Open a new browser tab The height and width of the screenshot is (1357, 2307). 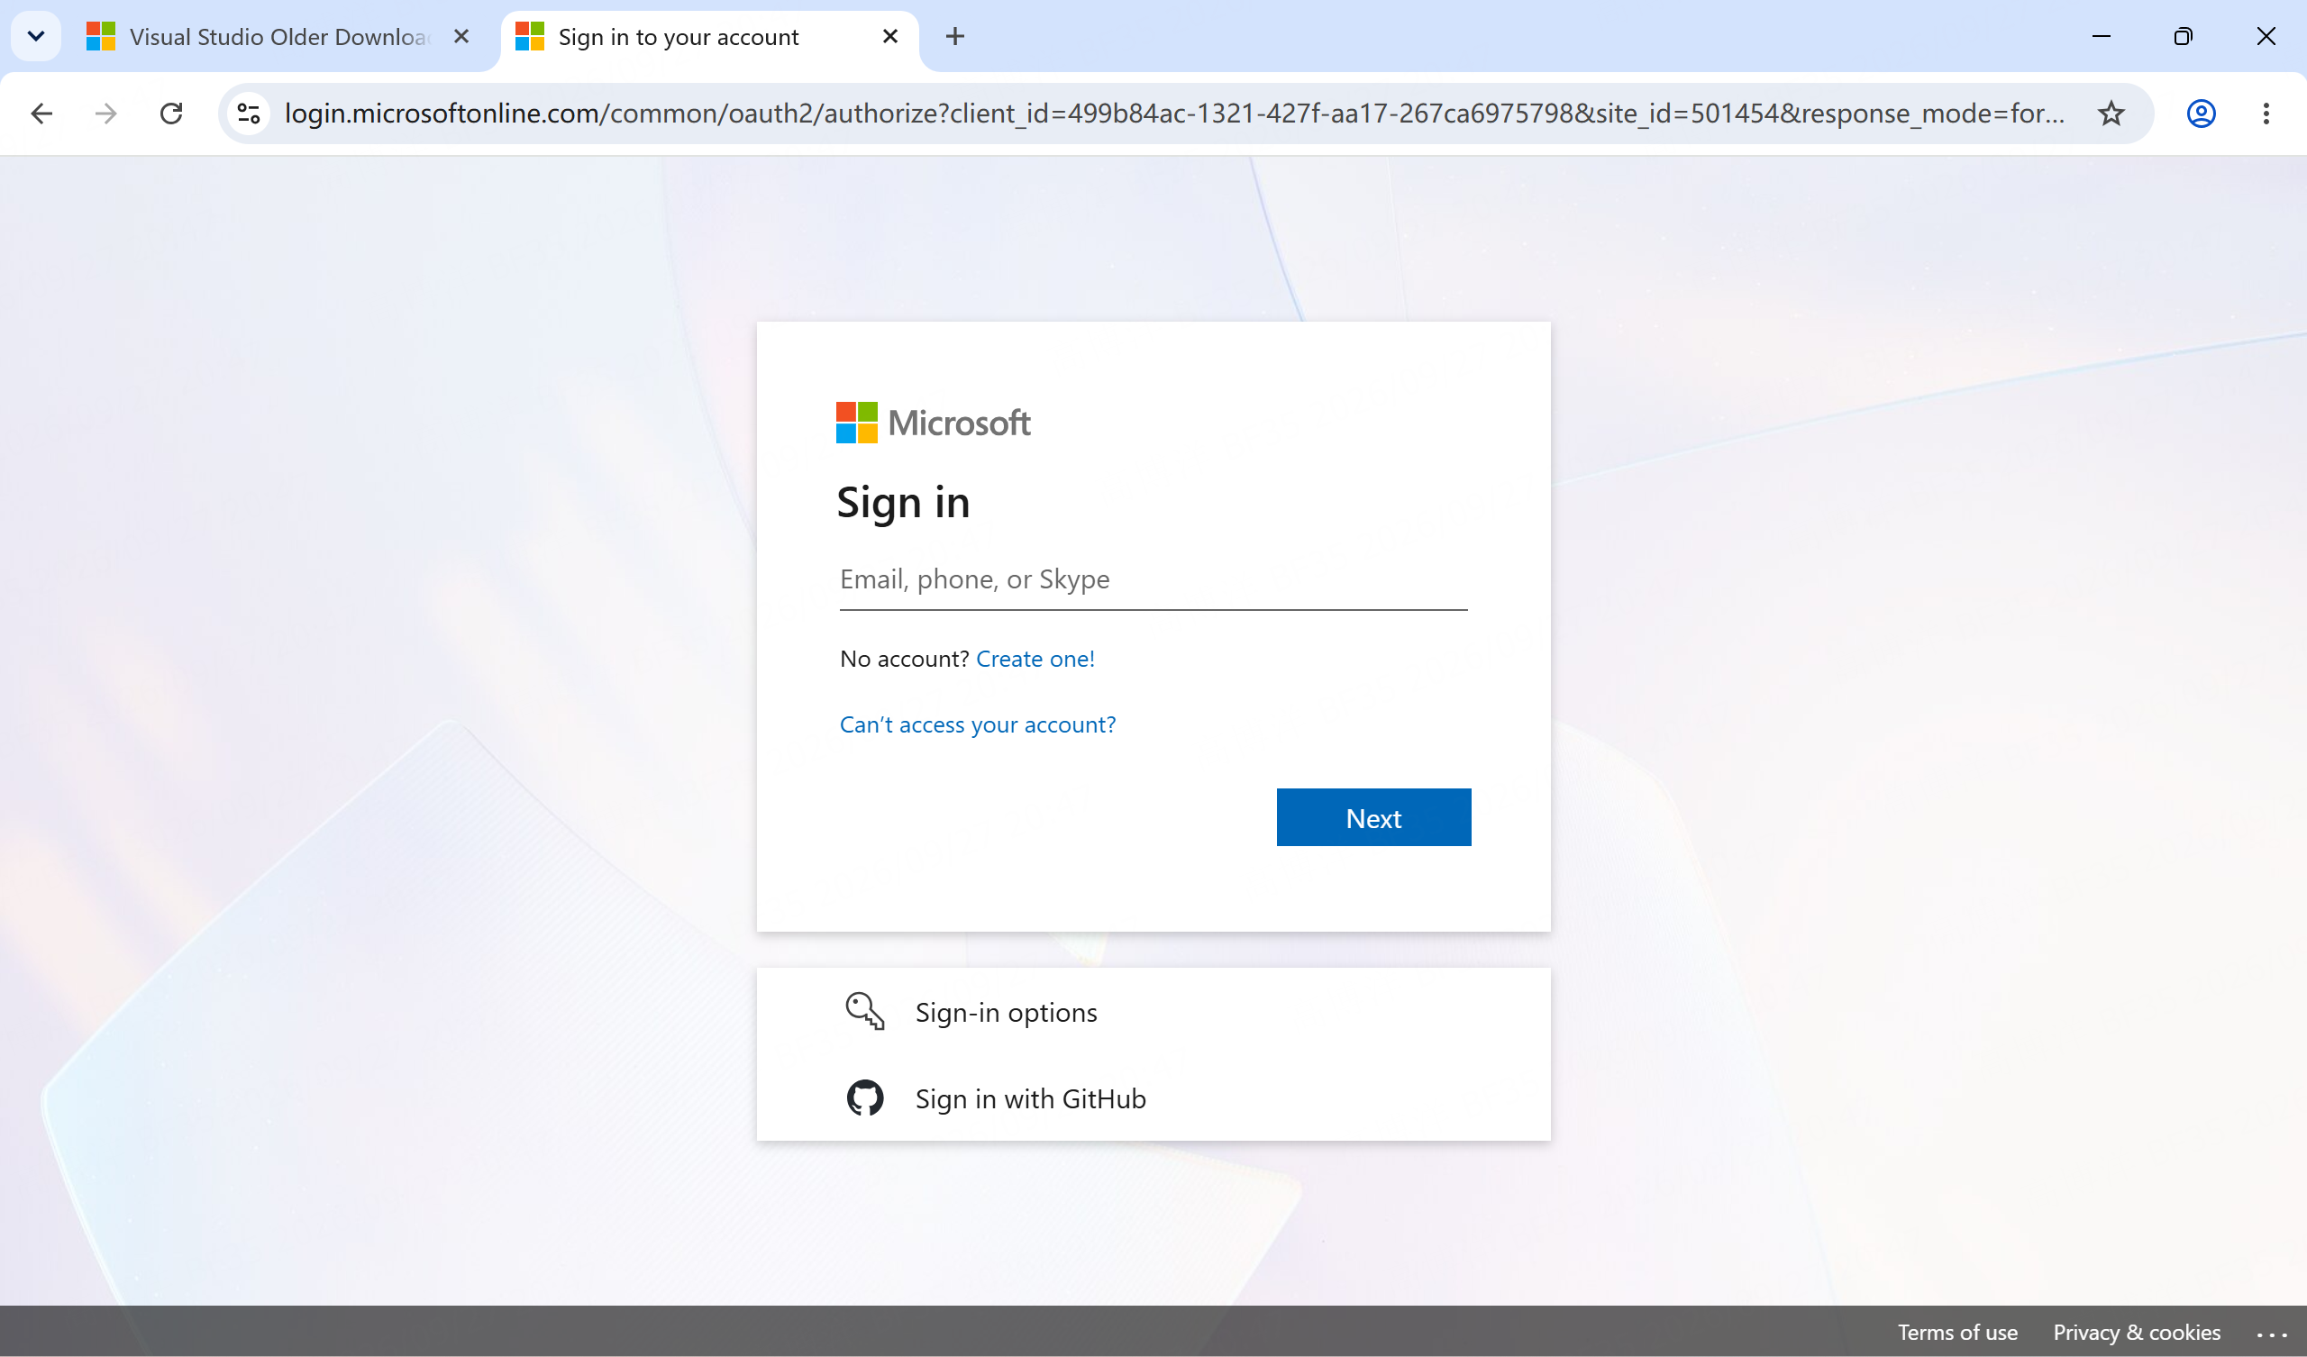pyautogui.click(x=955, y=37)
